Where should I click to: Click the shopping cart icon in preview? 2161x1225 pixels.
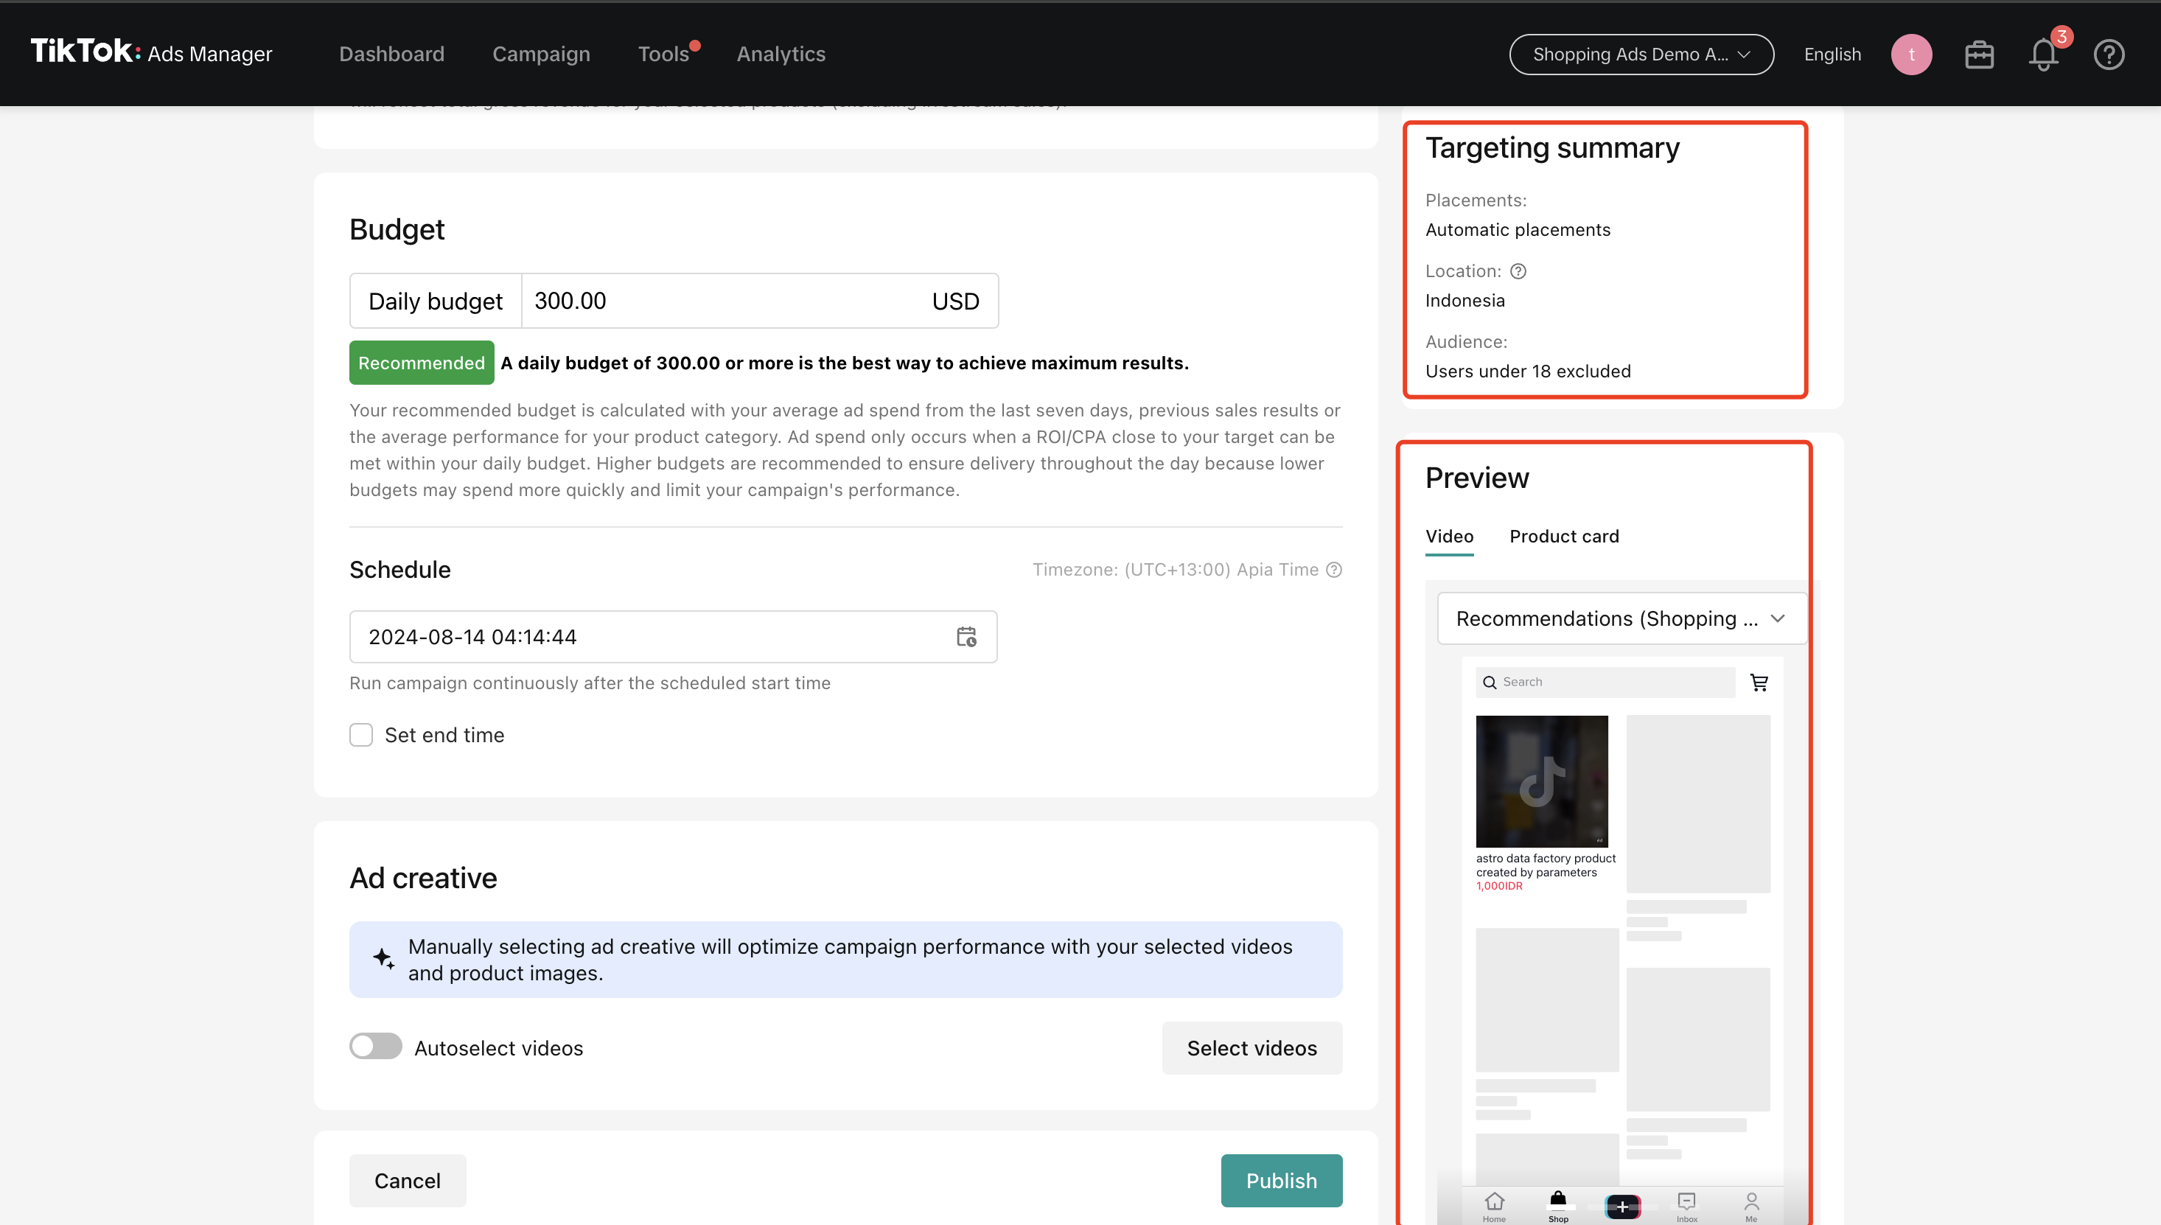(1759, 683)
